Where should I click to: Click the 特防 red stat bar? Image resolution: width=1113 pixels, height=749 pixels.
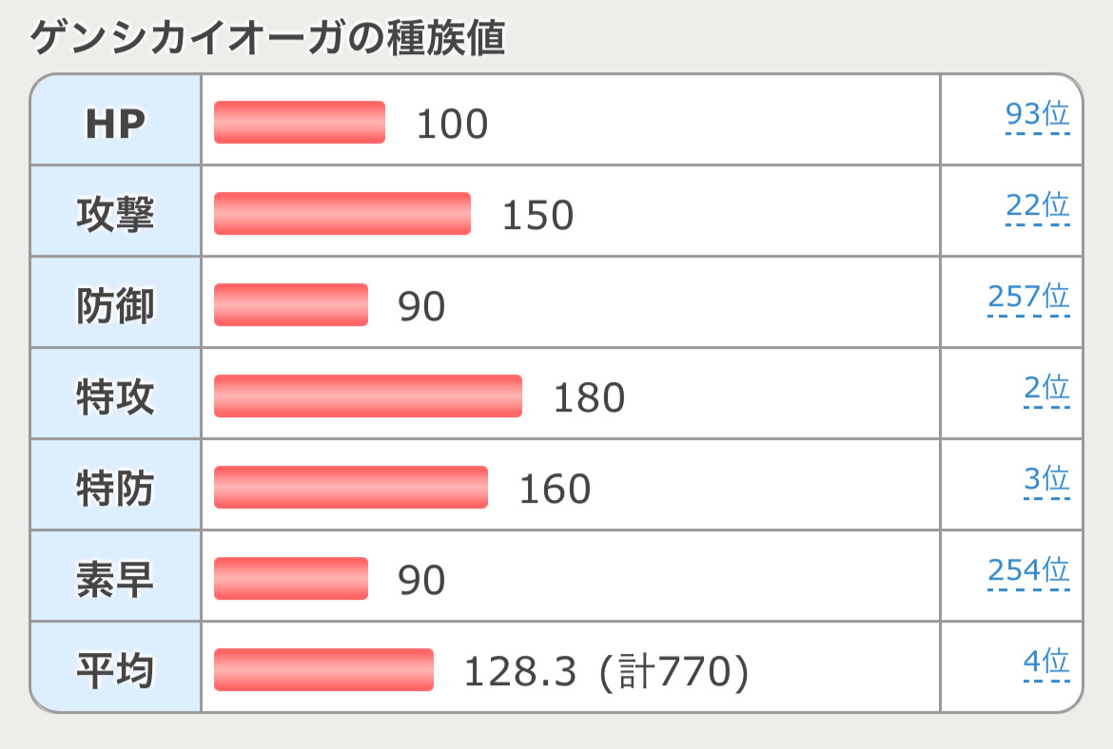pyautogui.click(x=351, y=488)
